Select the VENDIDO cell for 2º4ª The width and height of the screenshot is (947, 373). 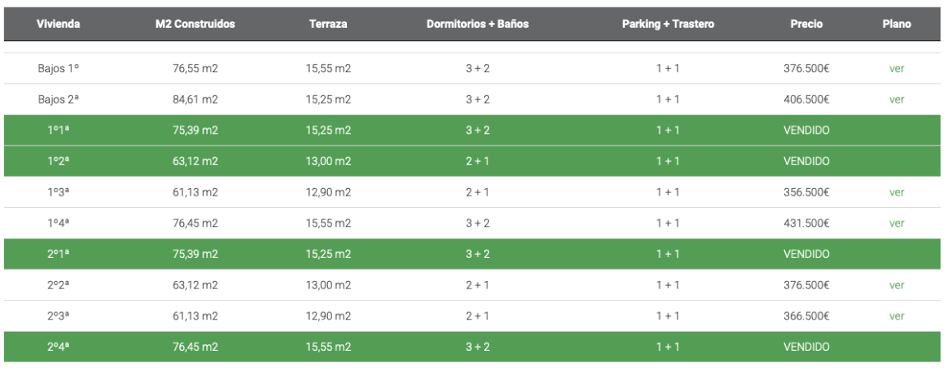[806, 348]
